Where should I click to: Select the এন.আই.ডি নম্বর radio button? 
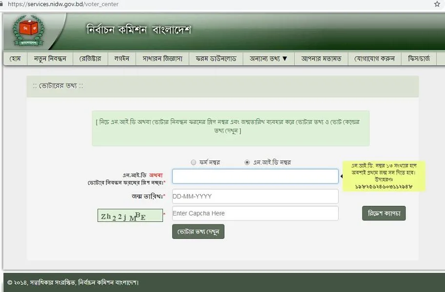pyautogui.click(x=247, y=163)
